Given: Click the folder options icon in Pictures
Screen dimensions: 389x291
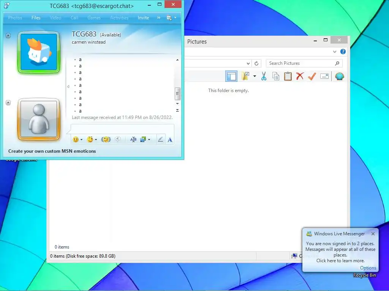Looking at the screenshot, I should point(246,76).
